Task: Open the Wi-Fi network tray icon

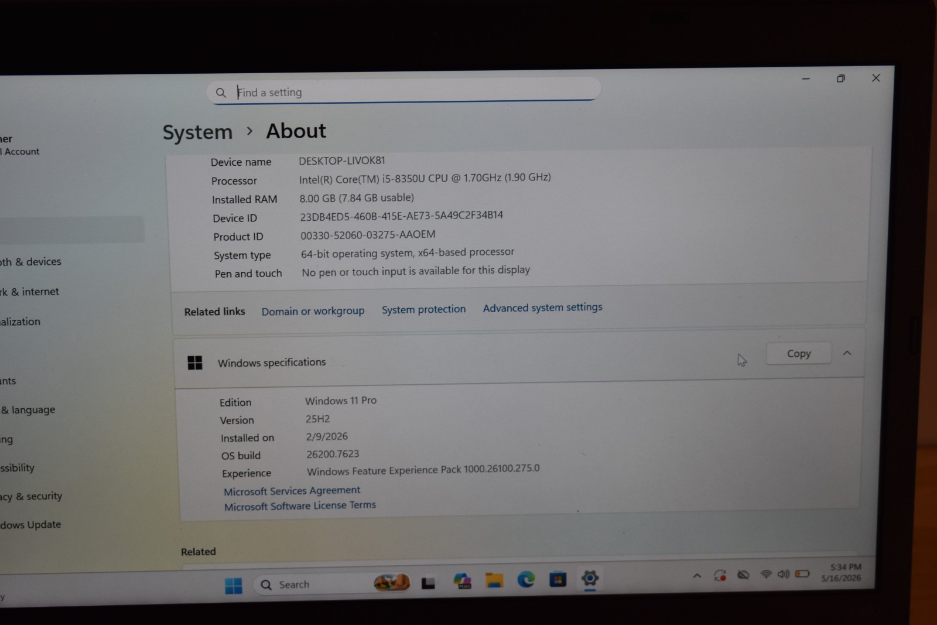Action: point(765,574)
